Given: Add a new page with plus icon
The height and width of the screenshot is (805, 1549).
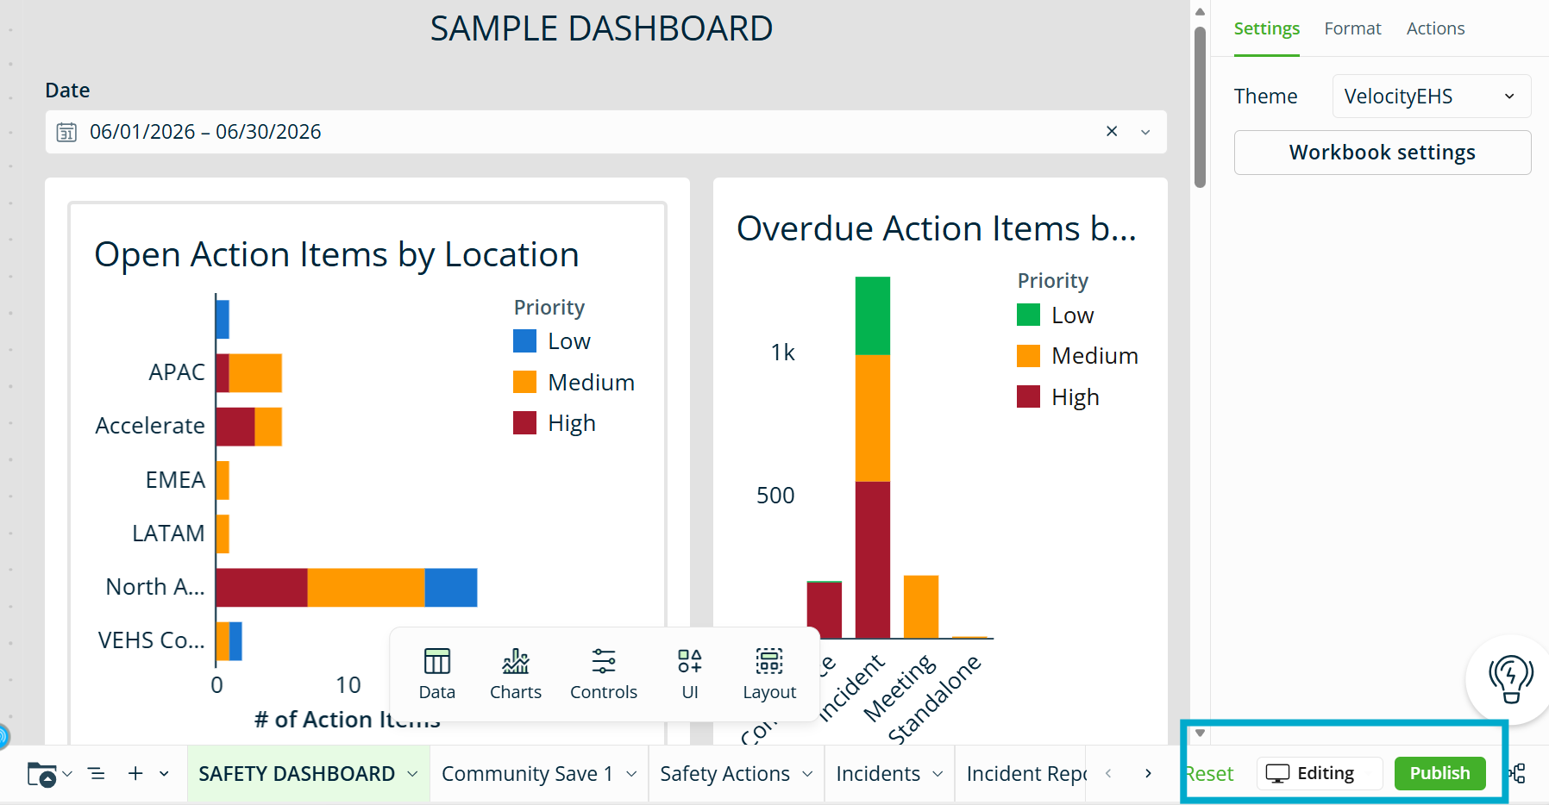Looking at the screenshot, I should [x=135, y=773].
